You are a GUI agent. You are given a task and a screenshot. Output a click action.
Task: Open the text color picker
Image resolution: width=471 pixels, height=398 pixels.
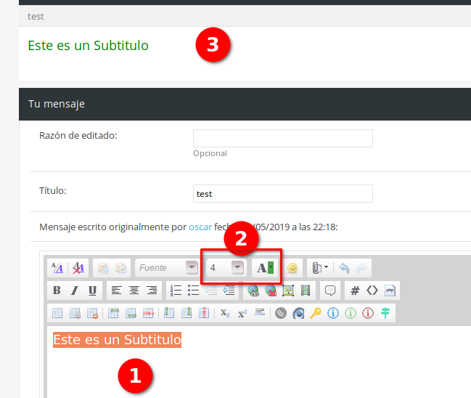tap(271, 268)
